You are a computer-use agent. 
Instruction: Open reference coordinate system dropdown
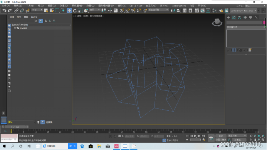click(95, 10)
